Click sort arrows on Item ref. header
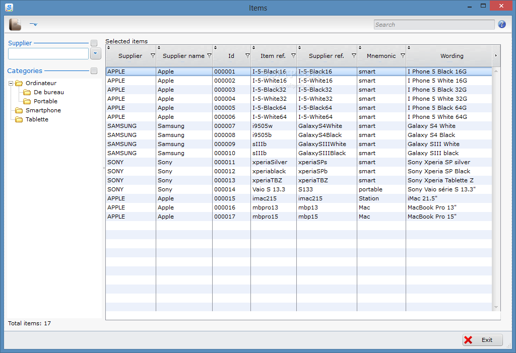Viewport: 516px width, 353px height. [254, 48]
